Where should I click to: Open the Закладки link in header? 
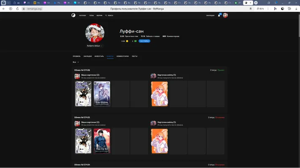(210, 16)
